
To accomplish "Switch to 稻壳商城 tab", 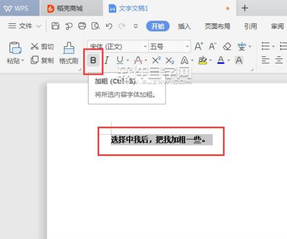I will [71, 9].
